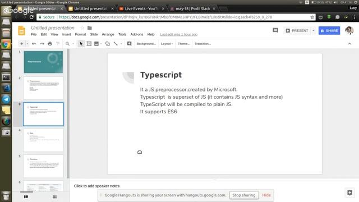
Task: Open the Add-ons menu
Action: point(137,34)
